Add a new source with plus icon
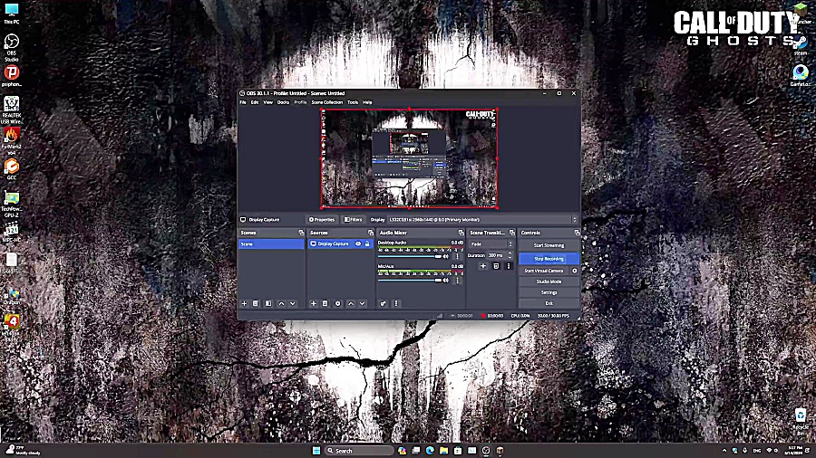 pyautogui.click(x=314, y=303)
